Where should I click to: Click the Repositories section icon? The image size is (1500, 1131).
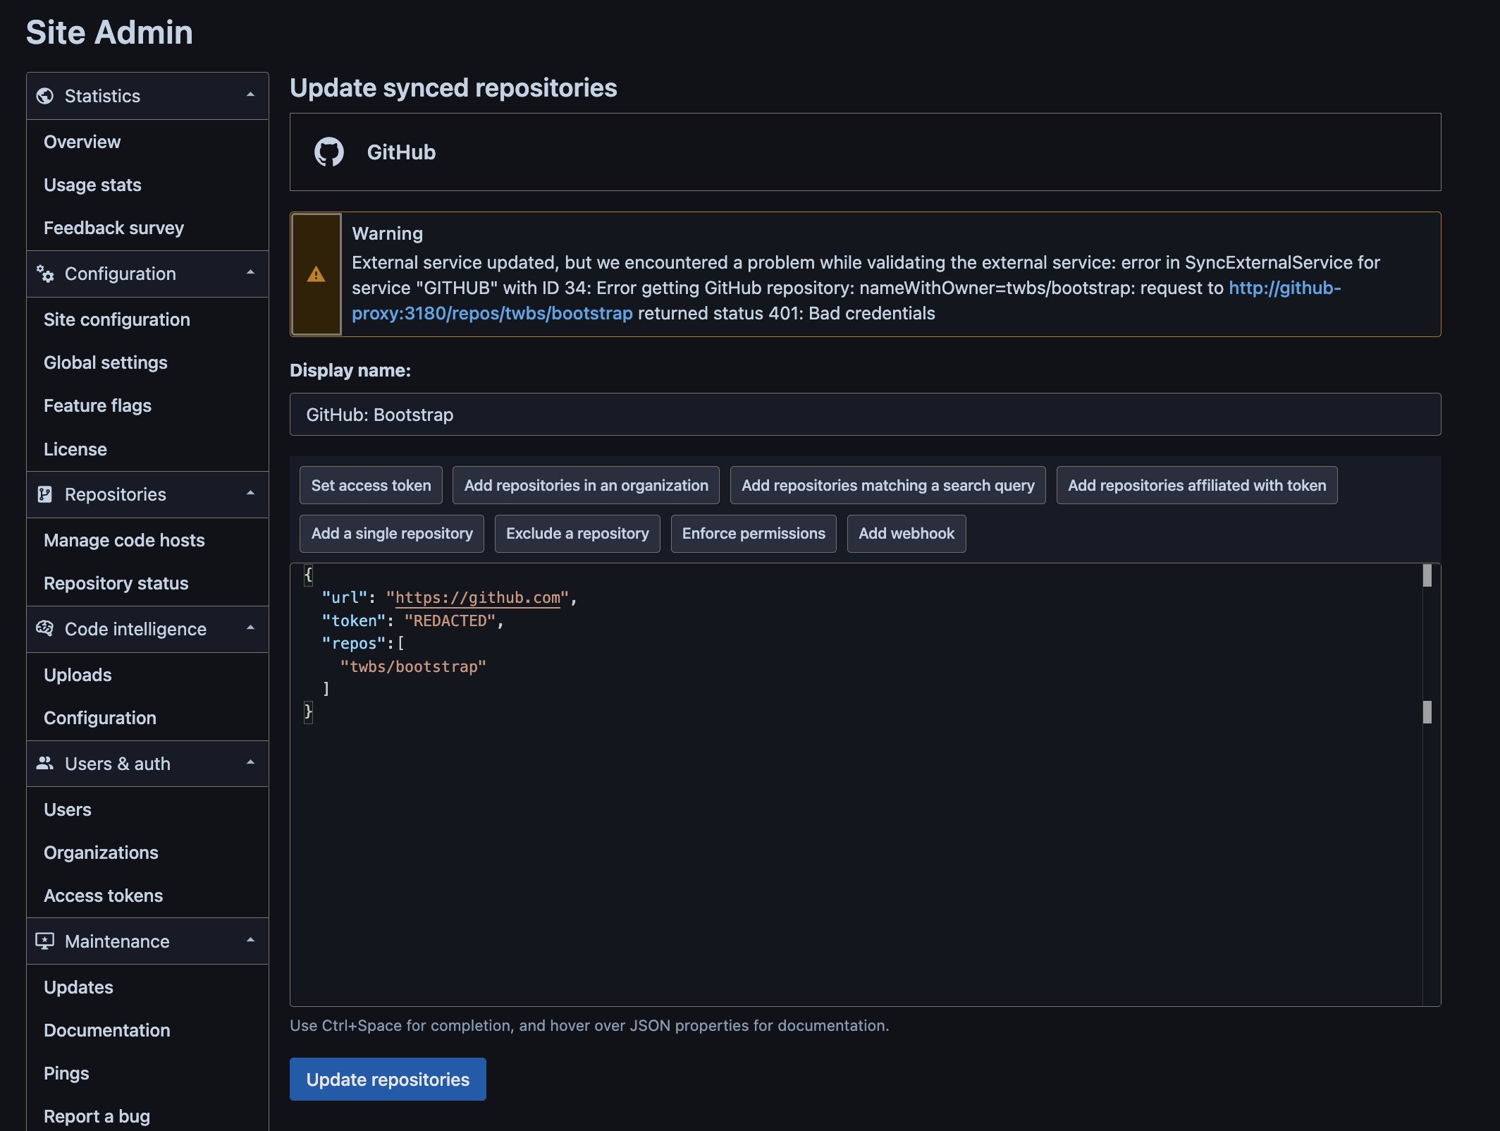(x=45, y=494)
